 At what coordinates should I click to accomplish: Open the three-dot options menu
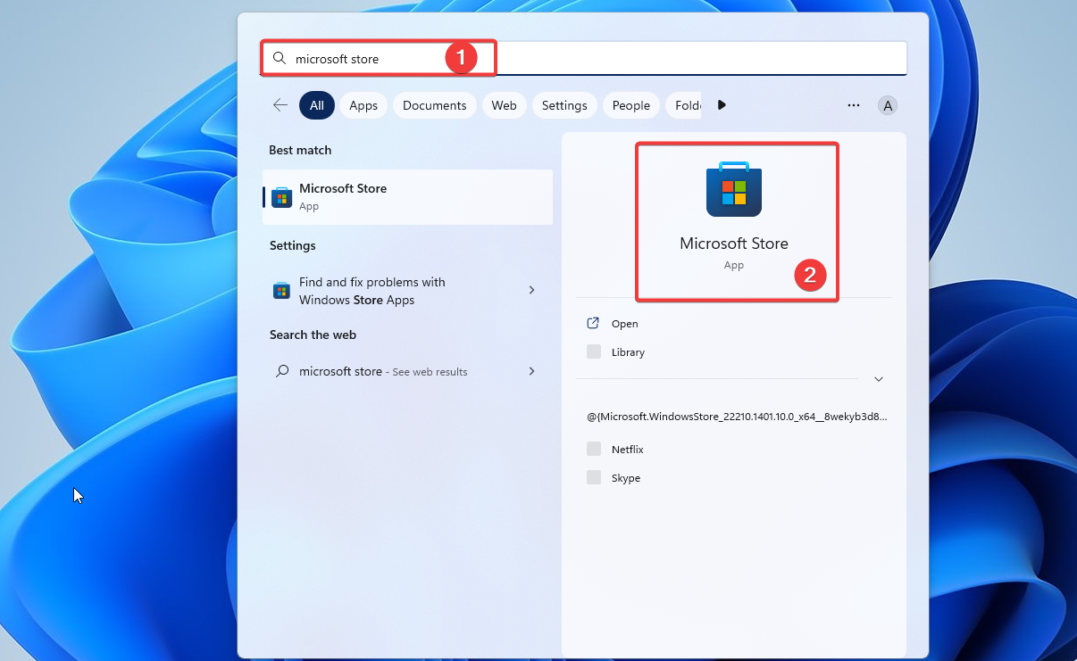(854, 105)
